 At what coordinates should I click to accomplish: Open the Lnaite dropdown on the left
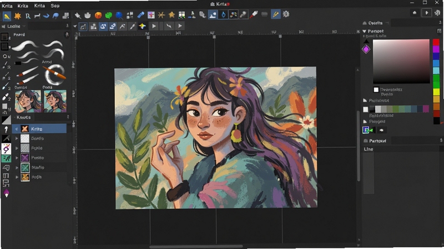pos(24,26)
